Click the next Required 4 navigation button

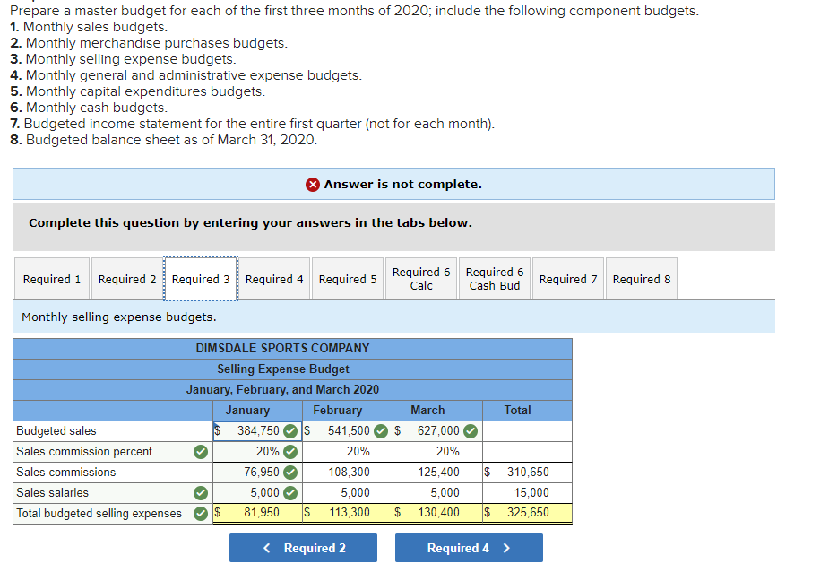pyautogui.click(x=469, y=548)
